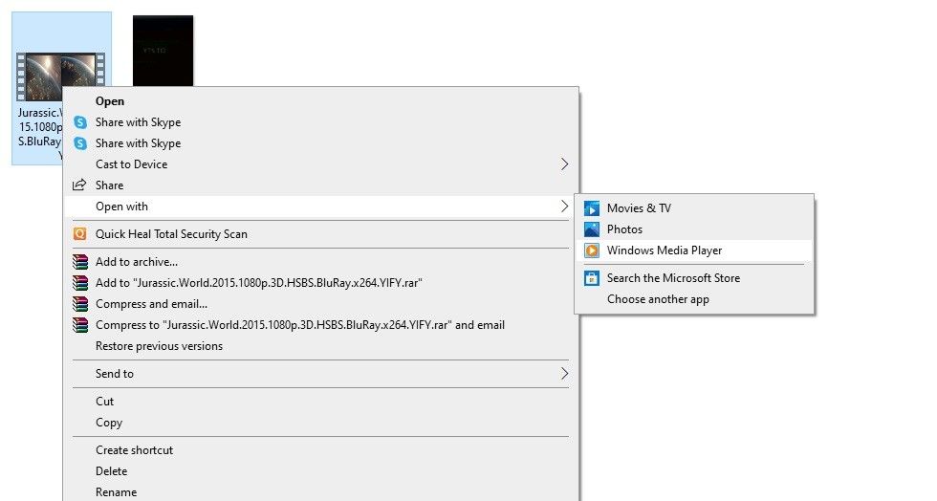Click the second Share with Skype label

click(x=138, y=143)
